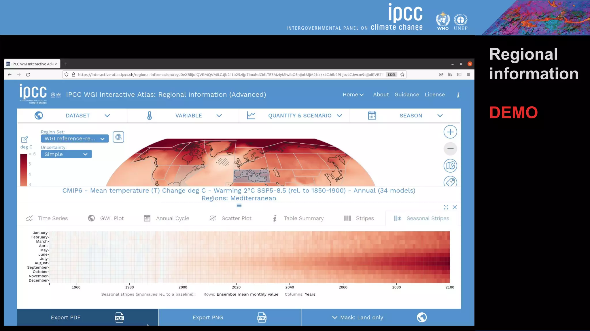The width and height of the screenshot is (590, 331).
Task: Open the Region Set WGI reference dropdown
Action: tap(75, 139)
